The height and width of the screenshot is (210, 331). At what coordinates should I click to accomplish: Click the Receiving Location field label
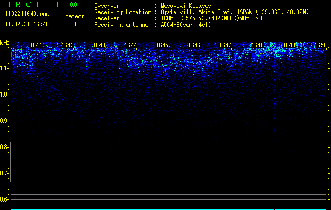tap(123, 12)
